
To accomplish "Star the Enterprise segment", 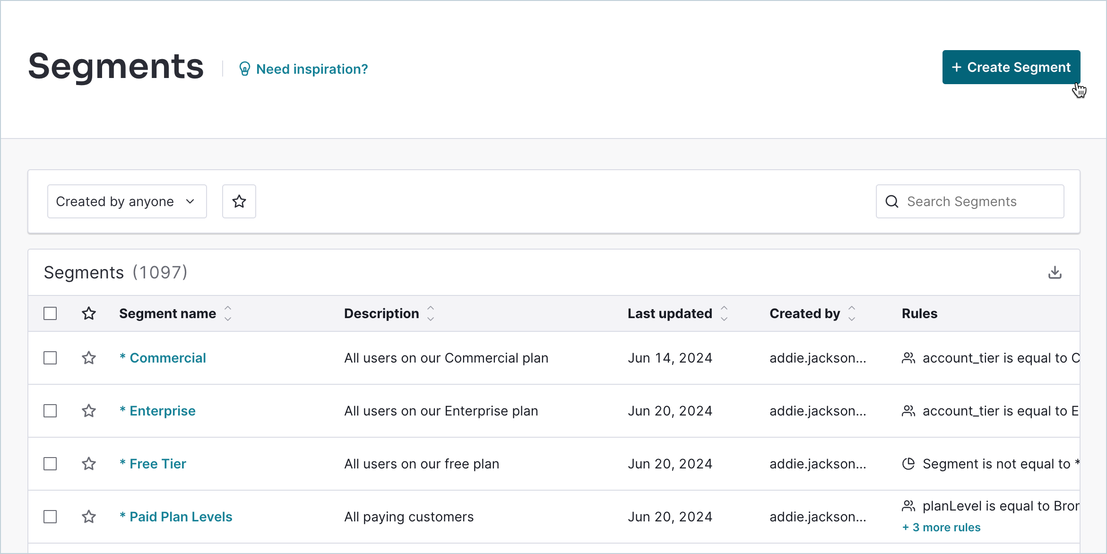I will tap(89, 411).
